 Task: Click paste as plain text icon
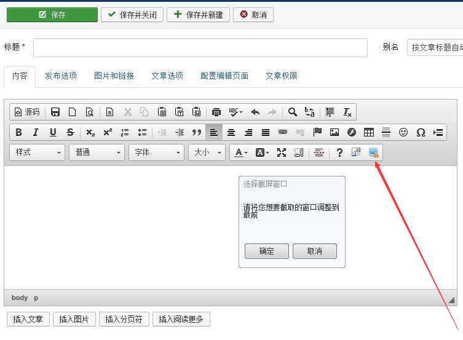coord(179,112)
